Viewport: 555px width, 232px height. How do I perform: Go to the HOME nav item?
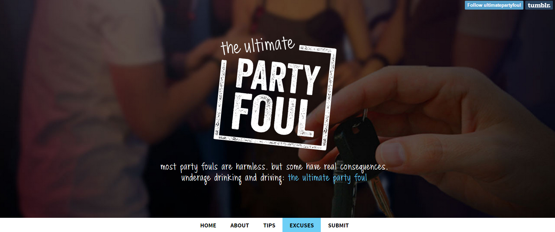(x=208, y=225)
